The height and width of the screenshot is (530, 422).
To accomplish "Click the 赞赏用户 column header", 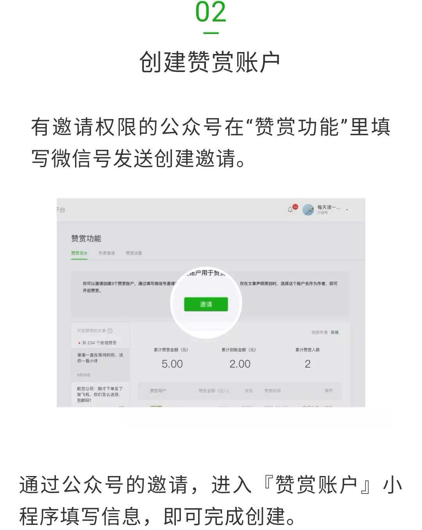I will [x=158, y=391].
